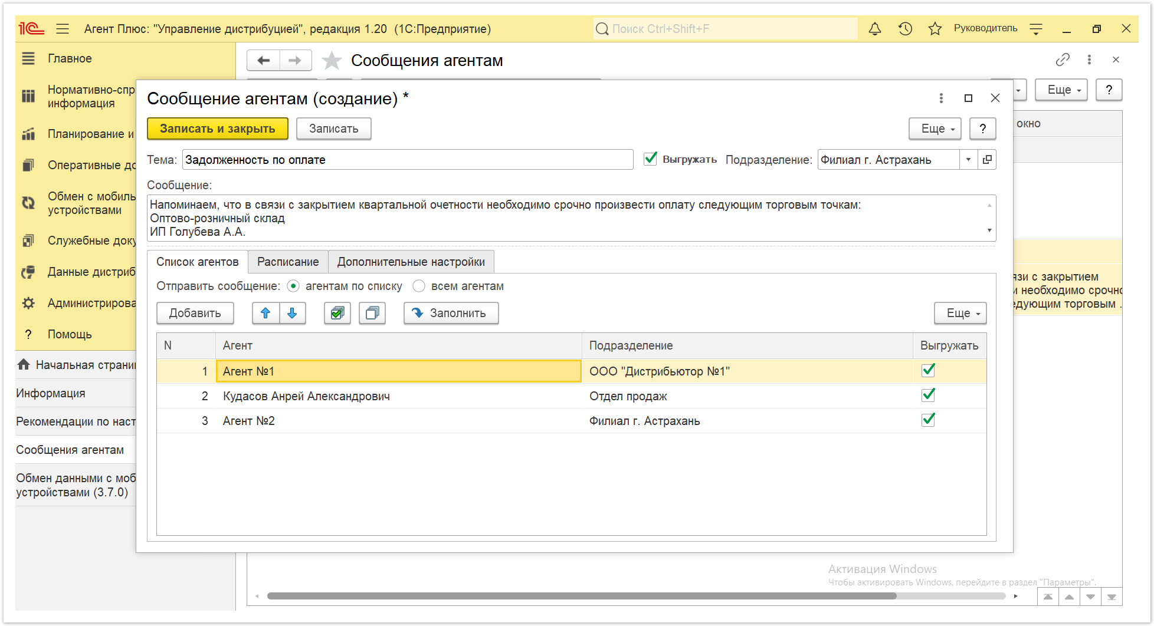Select 'всем агентам' radio option

click(419, 286)
